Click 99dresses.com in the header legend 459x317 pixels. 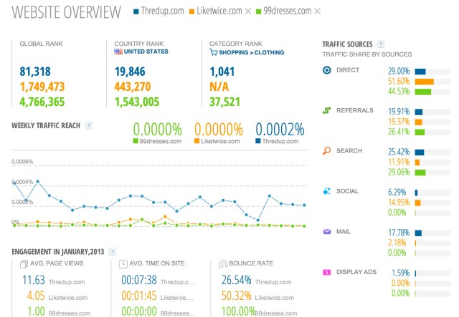288,11
